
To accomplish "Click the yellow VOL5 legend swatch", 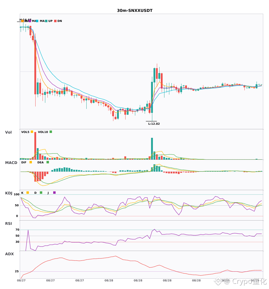I will click(x=32, y=132).
